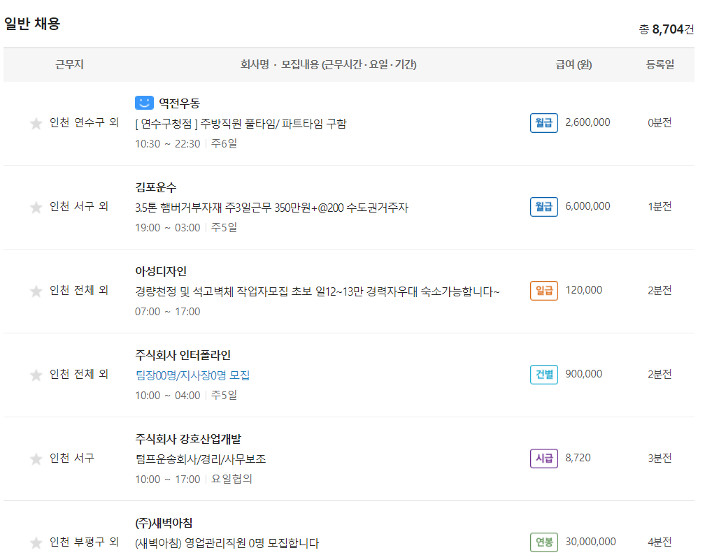Image resolution: width=705 pixels, height=555 pixels.
Task: Click salary 2,600,000
Action: coord(587,122)
